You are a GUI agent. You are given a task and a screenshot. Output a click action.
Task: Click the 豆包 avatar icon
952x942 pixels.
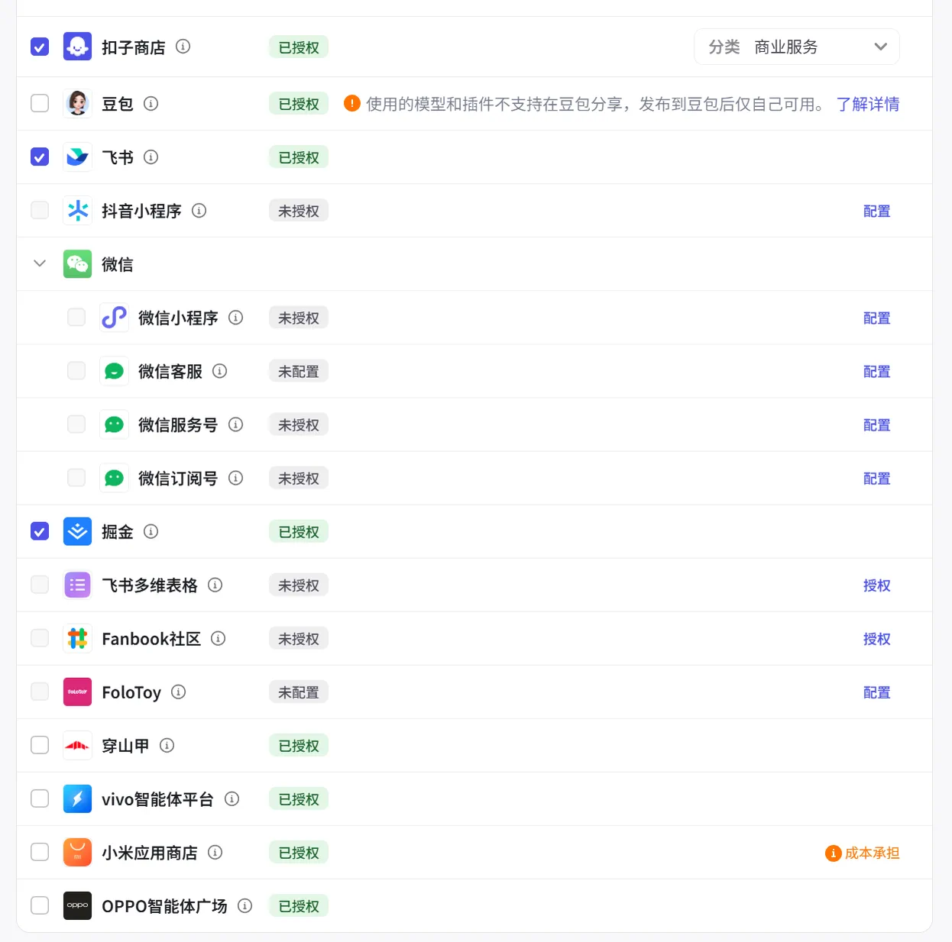[77, 103]
